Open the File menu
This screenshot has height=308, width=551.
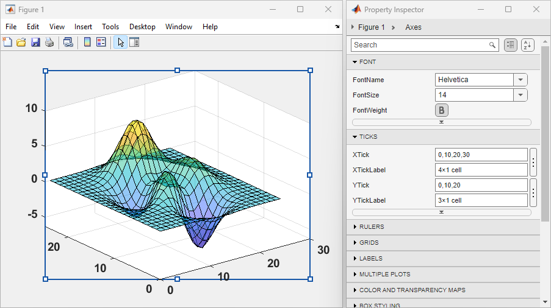tap(11, 27)
